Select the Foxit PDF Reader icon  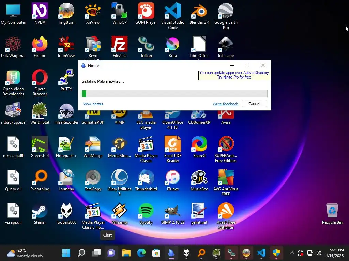pyautogui.click(x=173, y=149)
